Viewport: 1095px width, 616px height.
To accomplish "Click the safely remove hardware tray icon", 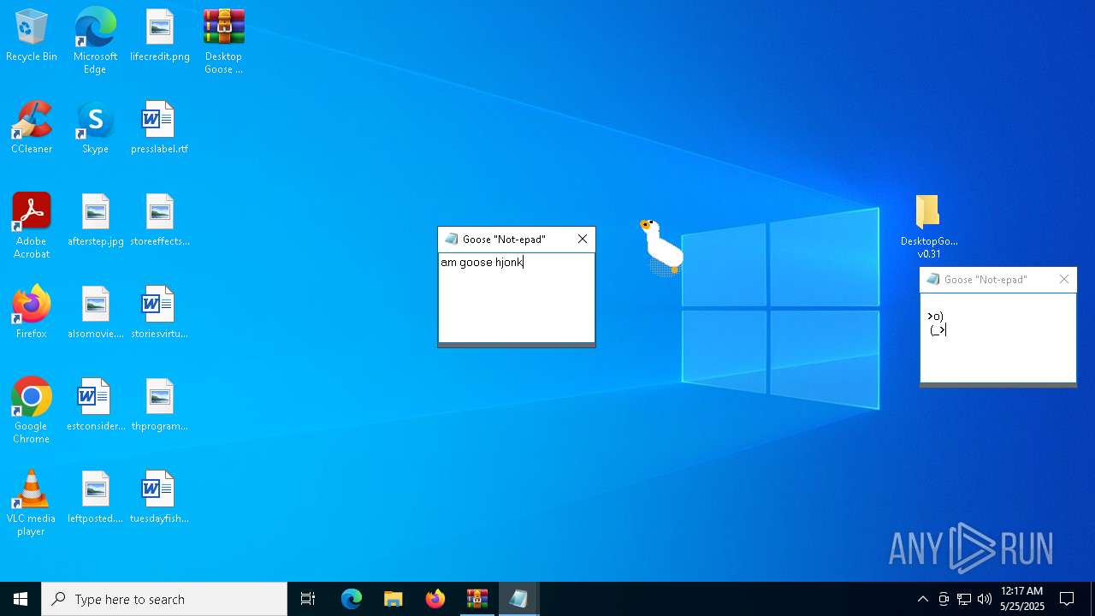I will point(944,599).
